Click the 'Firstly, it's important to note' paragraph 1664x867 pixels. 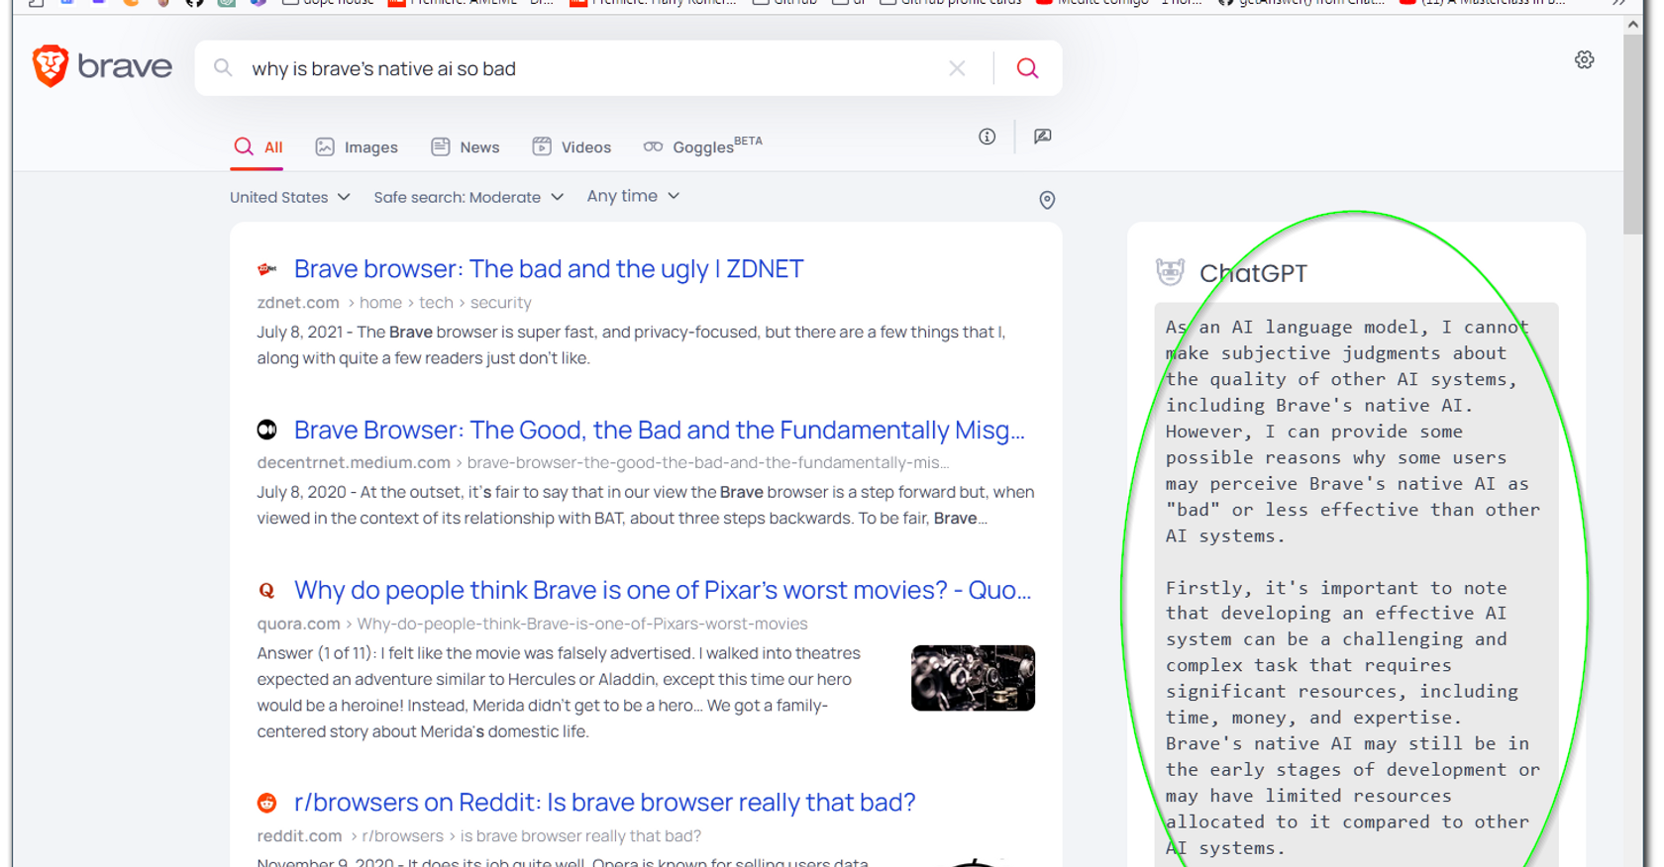pyautogui.click(x=1353, y=718)
